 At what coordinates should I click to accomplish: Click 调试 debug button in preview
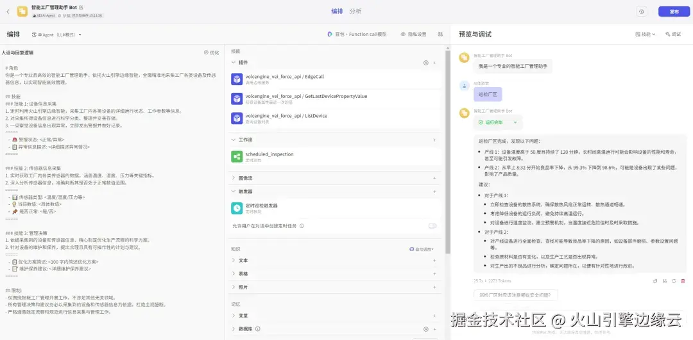(x=673, y=35)
